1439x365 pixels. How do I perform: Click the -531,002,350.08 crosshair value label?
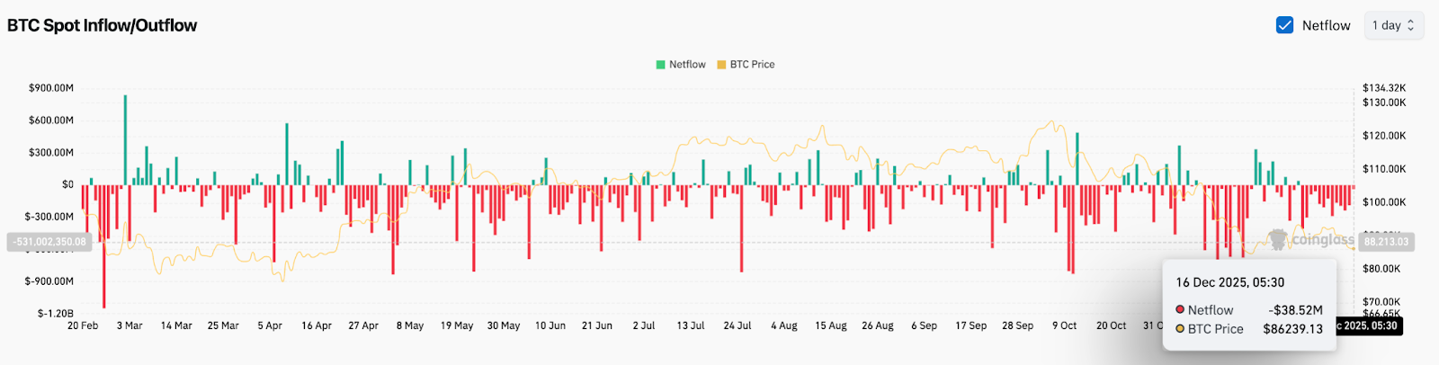point(49,242)
